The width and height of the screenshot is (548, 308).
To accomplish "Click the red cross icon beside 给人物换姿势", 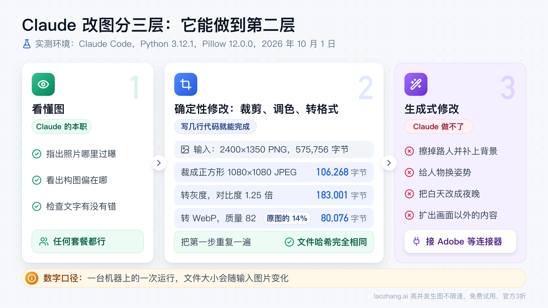I will click(409, 172).
